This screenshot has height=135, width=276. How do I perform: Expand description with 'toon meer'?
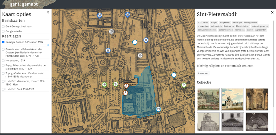pyautogui.click(x=203, y=73)
